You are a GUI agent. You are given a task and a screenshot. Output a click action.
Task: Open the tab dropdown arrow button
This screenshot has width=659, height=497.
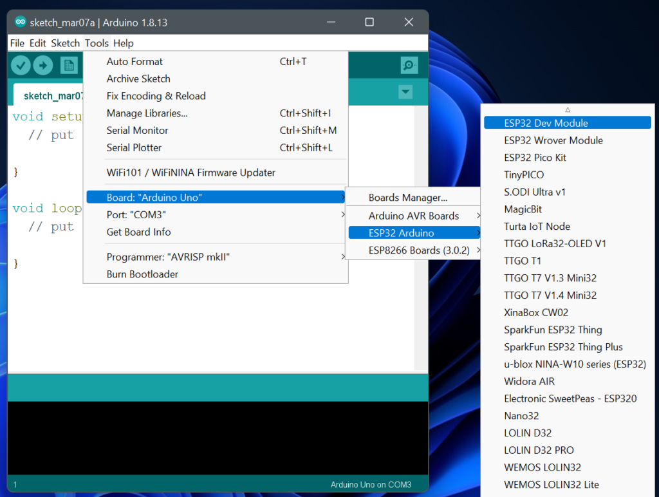[405, 91]
